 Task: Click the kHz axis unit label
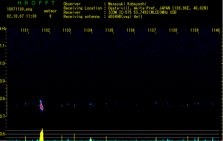click(3, 29)
